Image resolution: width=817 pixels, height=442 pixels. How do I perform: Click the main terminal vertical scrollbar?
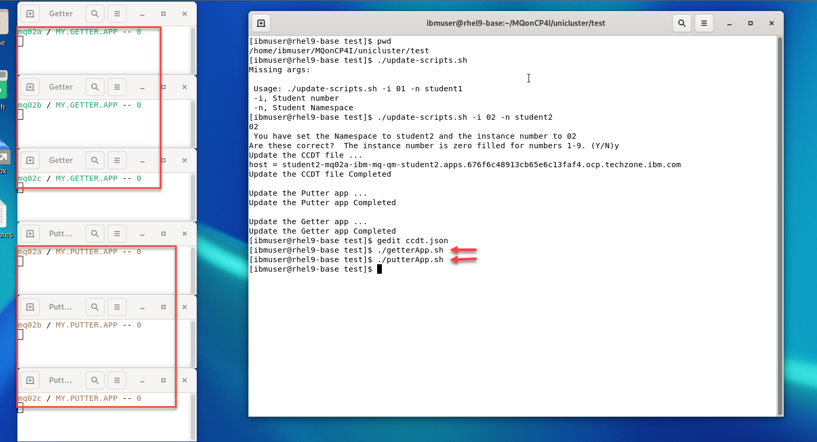click(x=780, y=226)
